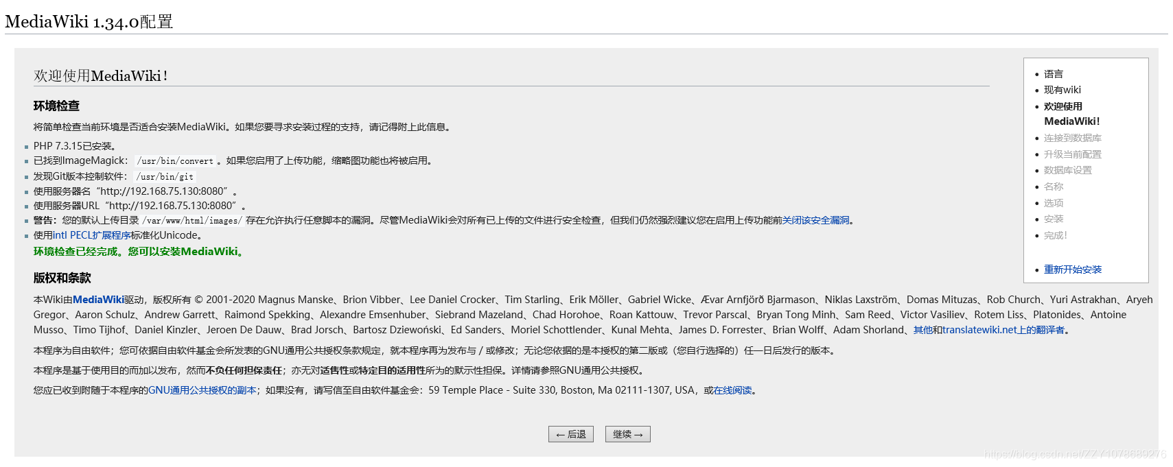This screenshot has height=467, width=1173.
Task: Click the 59 Temple Place address text
Action: pos(561,390)
